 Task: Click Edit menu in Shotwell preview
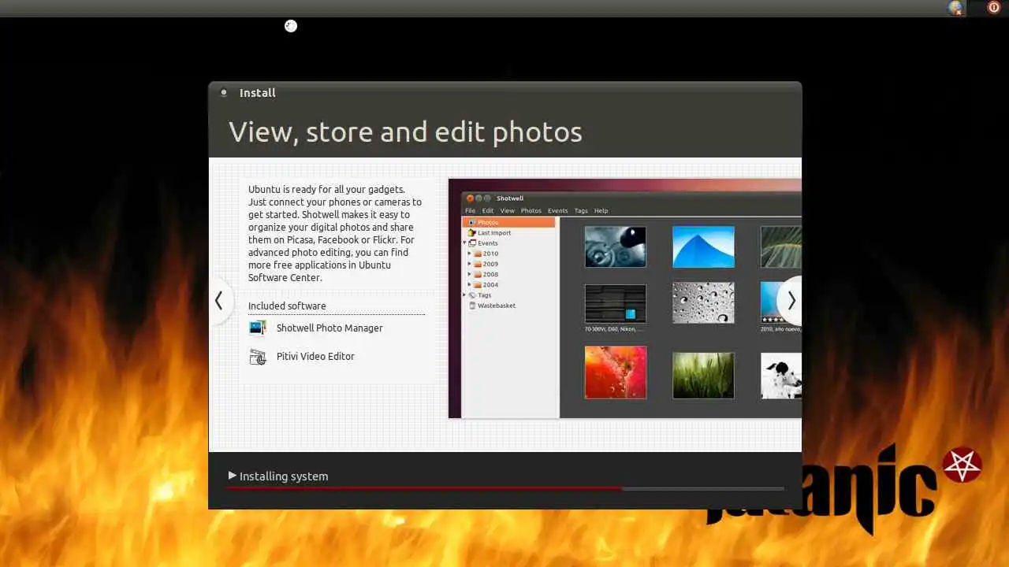pos(488,210)
